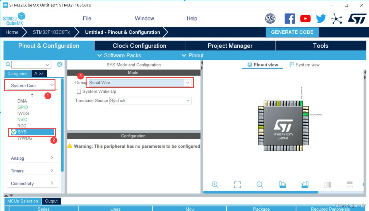Screen dimensions: 369x211
Task: Click the Mcu column header
Action: pyautogui.click(x=190, y=209)
